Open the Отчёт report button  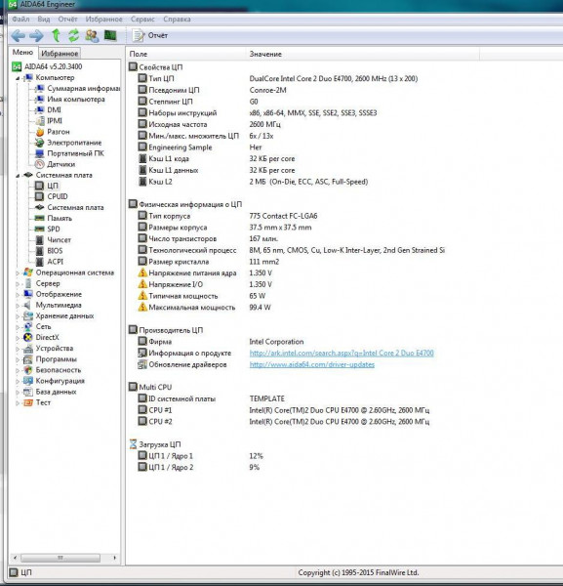pyautogui.click(x=150, y=35)
